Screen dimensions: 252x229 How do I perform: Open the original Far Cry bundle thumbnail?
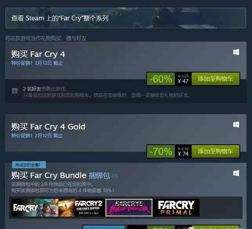click(x=35, y=207)
